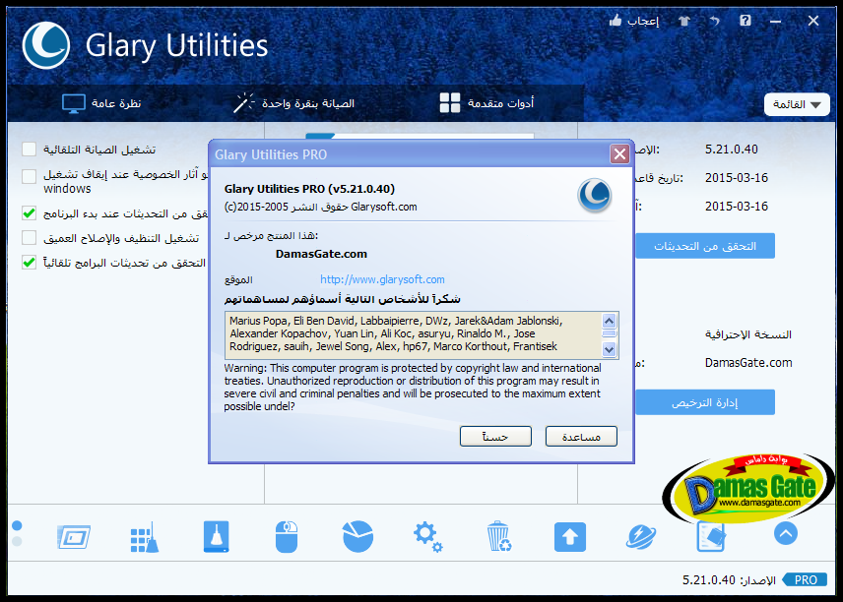Open the trash bin uninstall manager icon
843x602 pixels.
coord(499,536)
